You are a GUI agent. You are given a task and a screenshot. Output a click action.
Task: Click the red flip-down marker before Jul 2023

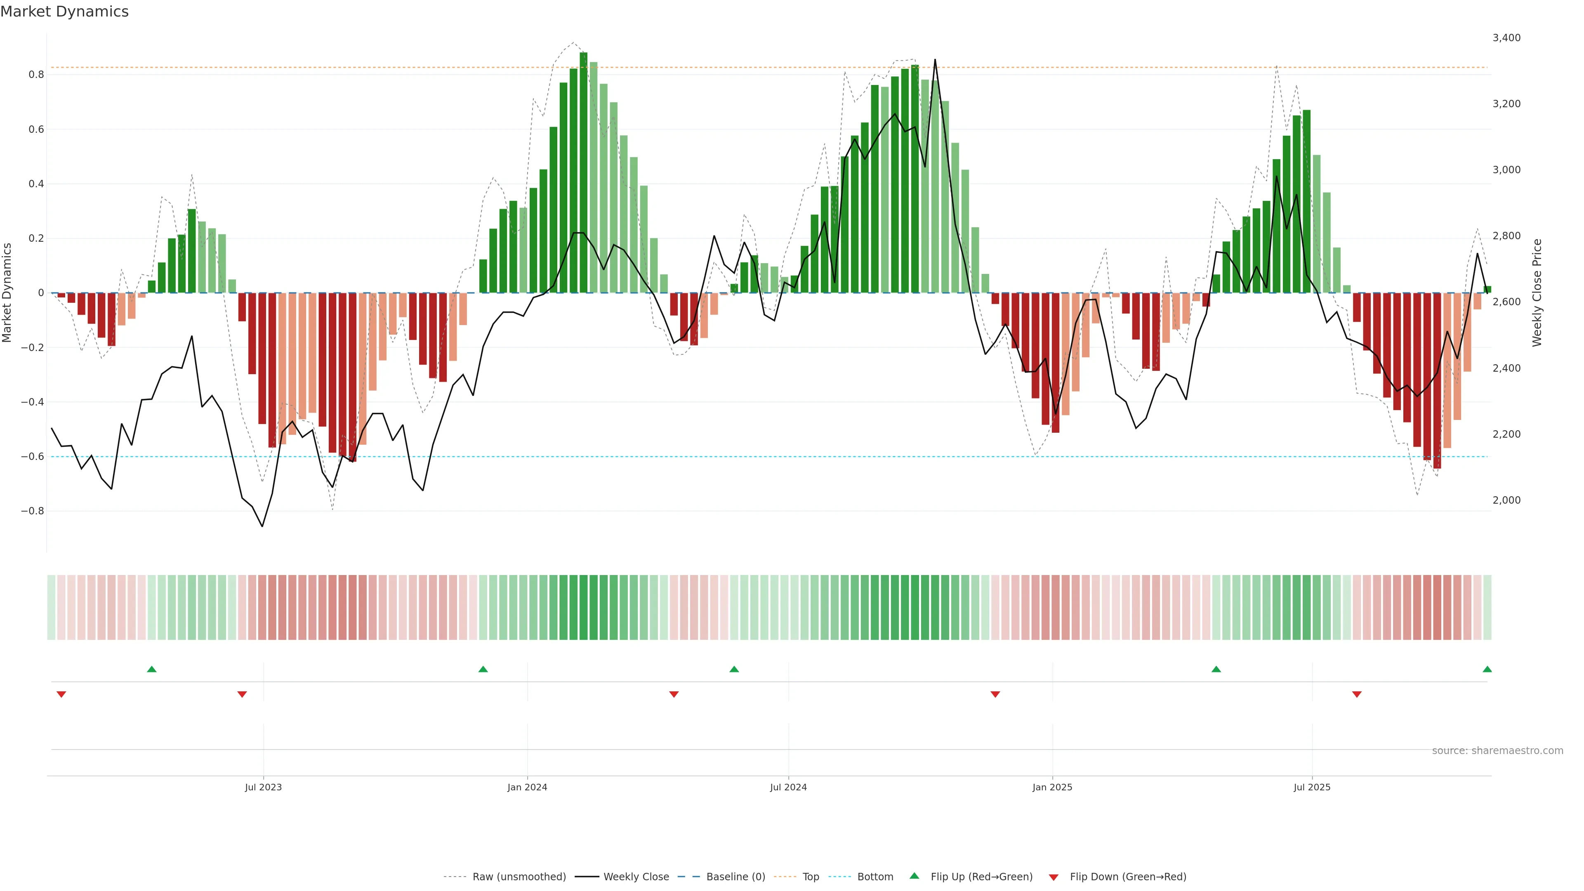point(242,694)
